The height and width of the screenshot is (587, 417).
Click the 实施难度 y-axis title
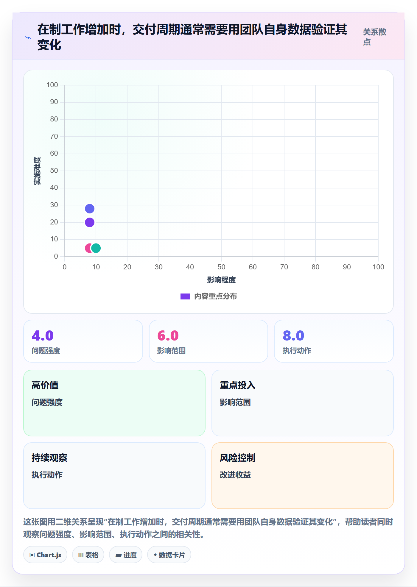tap(37, 171)
